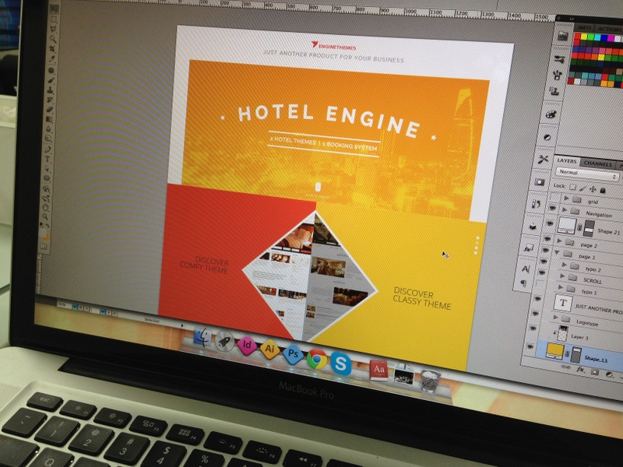Launch InDesign from the dock
623x467 pixels.
247,345
